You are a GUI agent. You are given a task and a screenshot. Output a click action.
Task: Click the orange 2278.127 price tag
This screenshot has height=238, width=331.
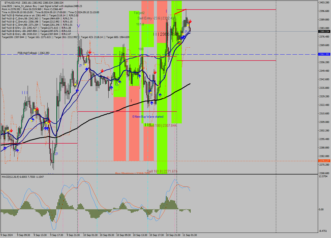[x=324, y=161]
